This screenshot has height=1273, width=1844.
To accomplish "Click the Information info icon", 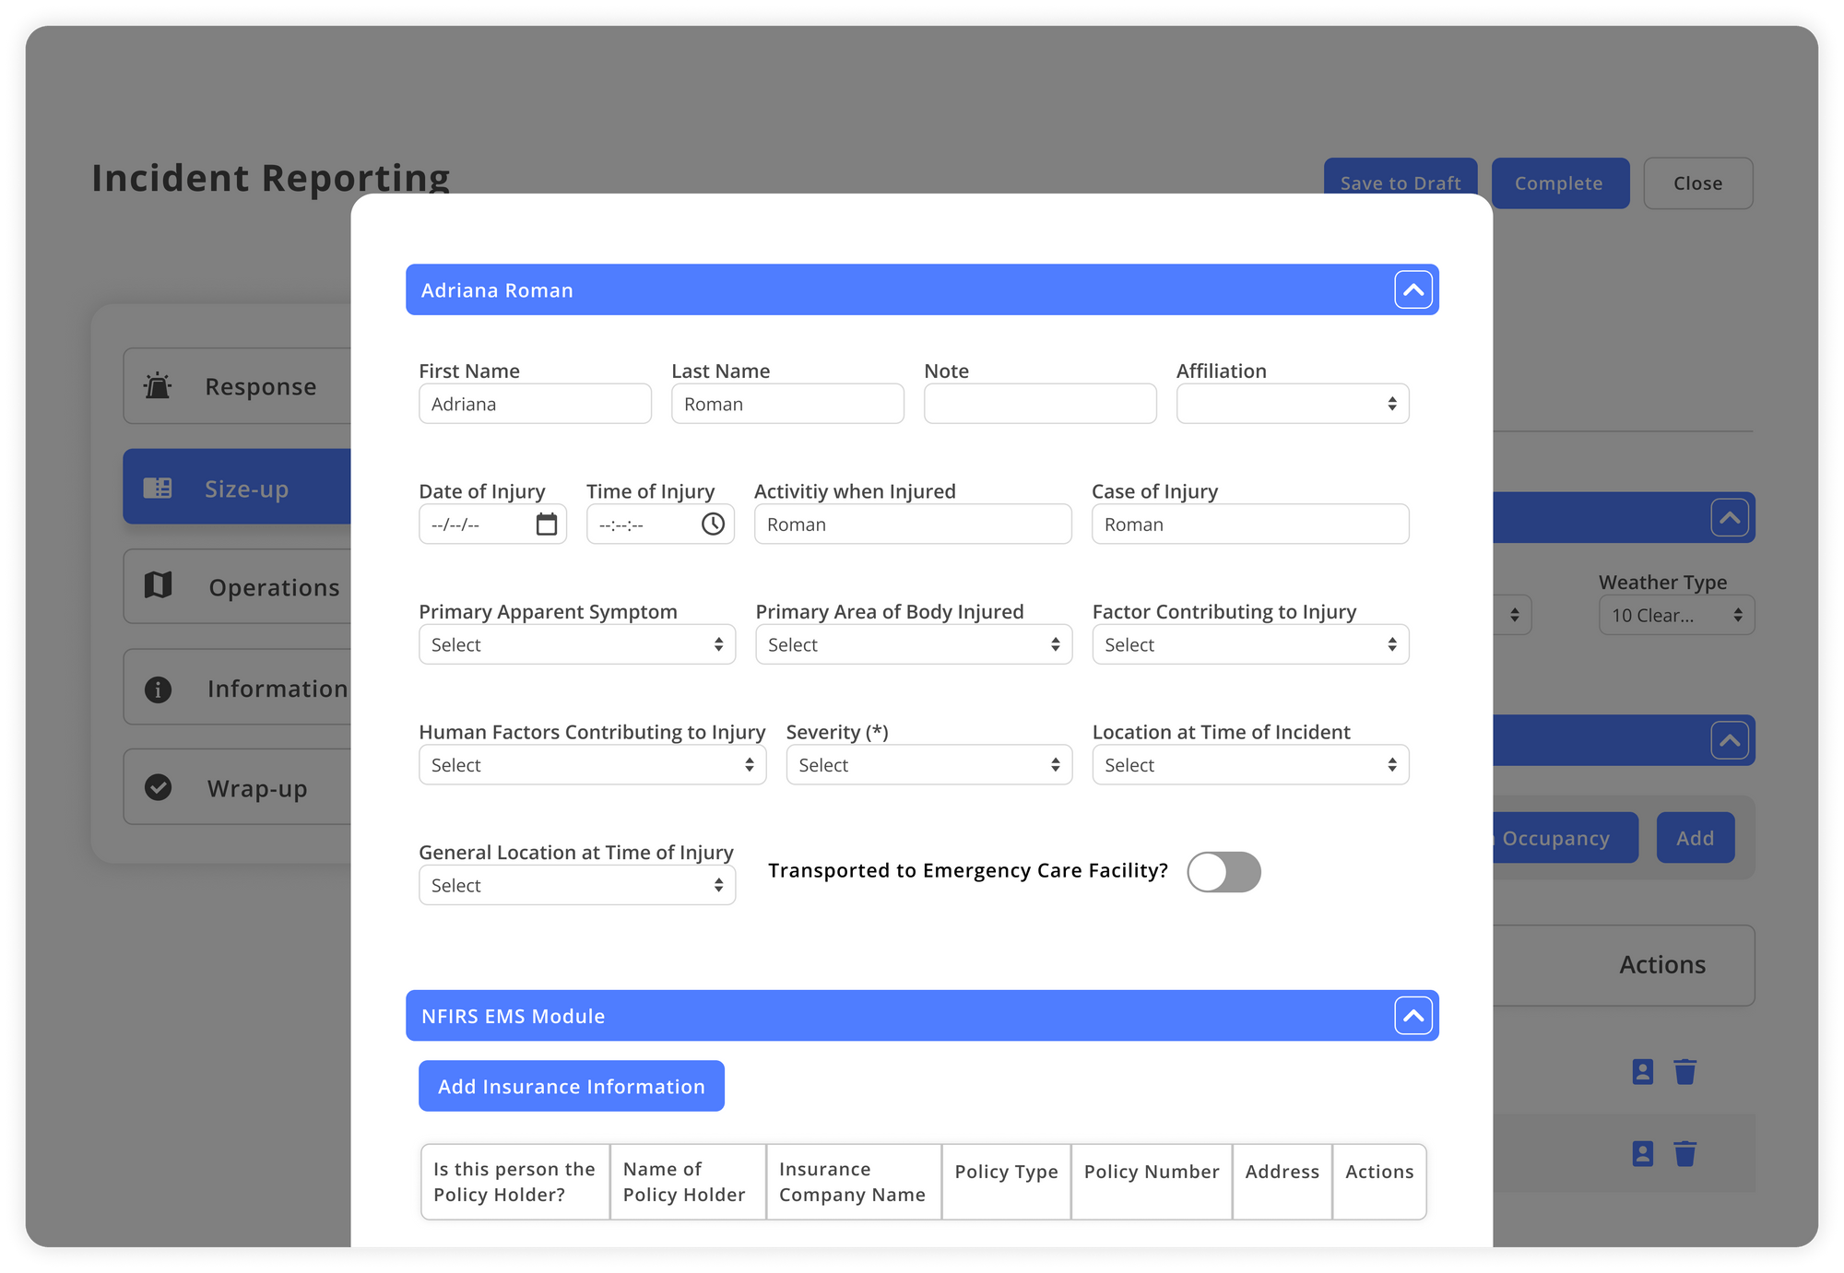I will coord(158,687).
